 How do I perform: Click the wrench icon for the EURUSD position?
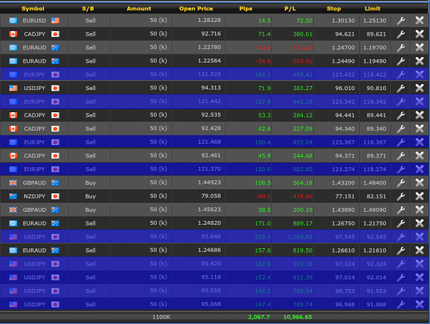click(400, 21)
